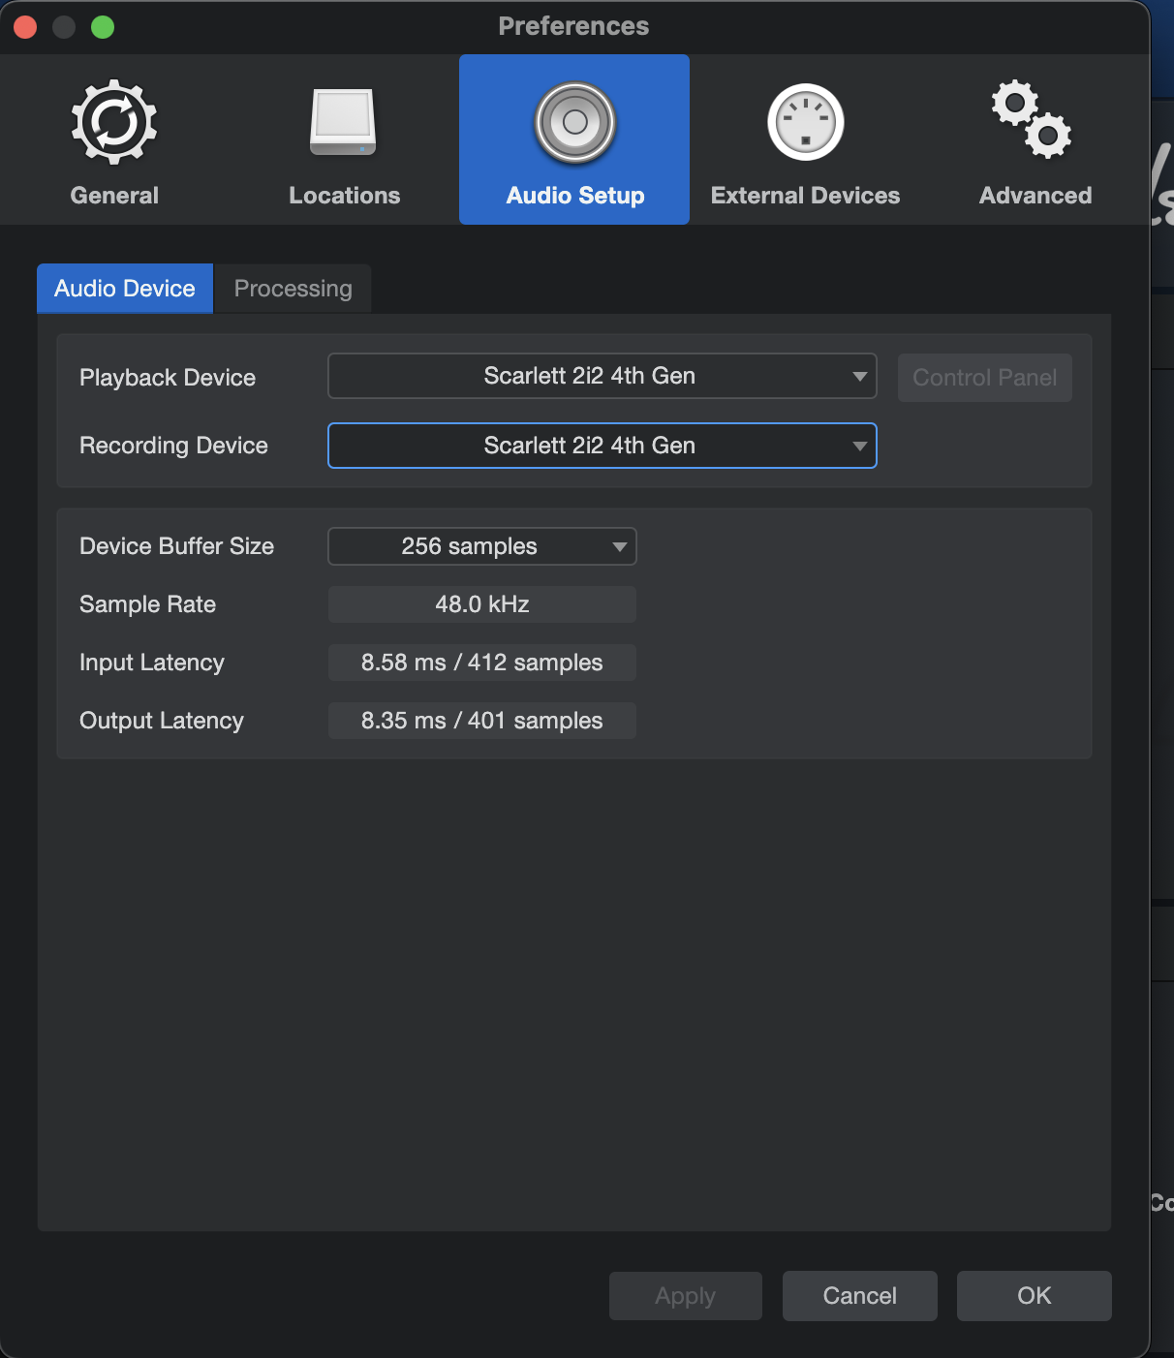Switch to the Processing tab

click(293, 289)
